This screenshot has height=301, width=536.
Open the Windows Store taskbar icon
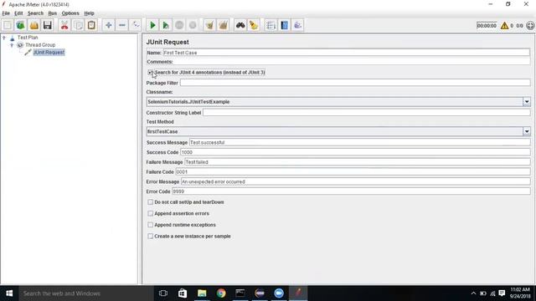click(183, 293)
